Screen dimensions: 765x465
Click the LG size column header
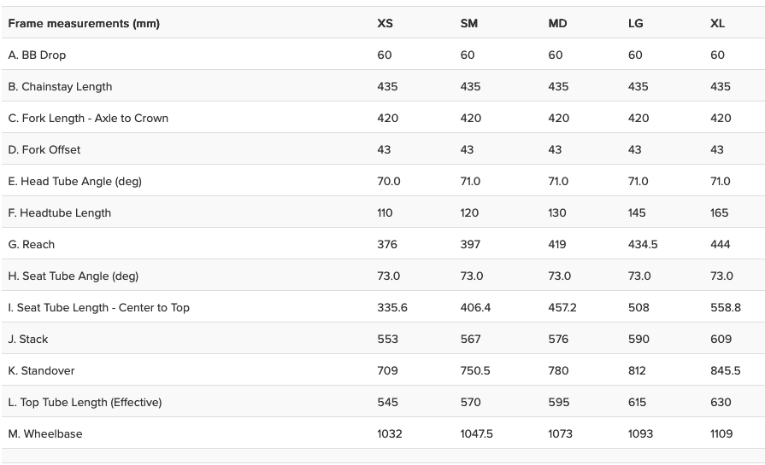coord(636,24)
